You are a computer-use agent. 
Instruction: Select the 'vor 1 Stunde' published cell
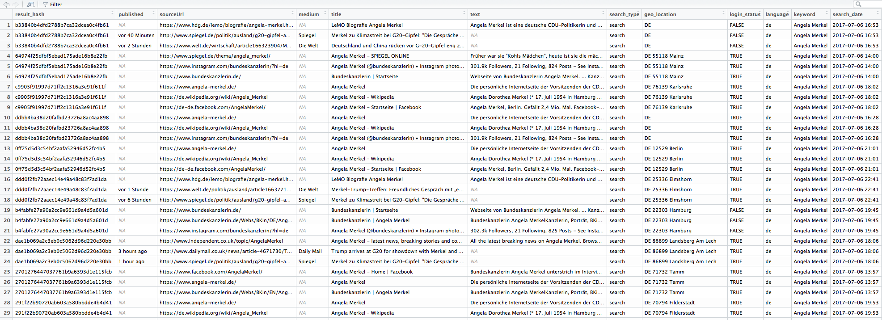pos(136,189)
